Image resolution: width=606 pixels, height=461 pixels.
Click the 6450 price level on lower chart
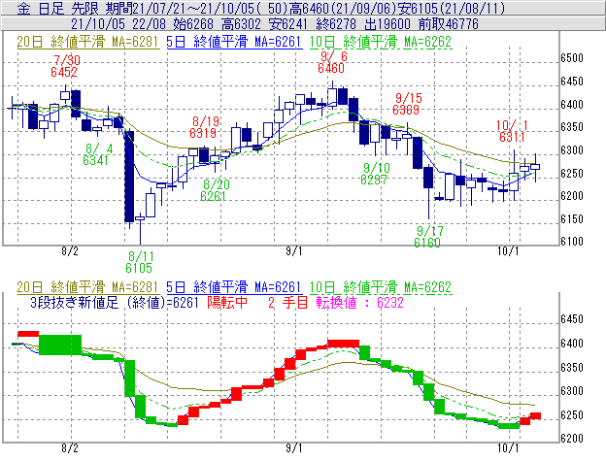pos(572,319)
